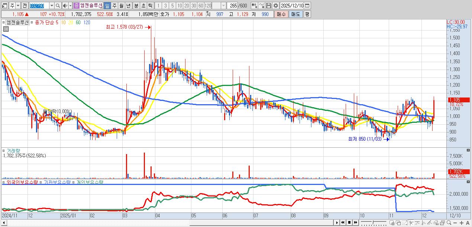Expand the stock code history dropdown arrow
The width and height of the screenshot is (472, 227).
pyautogui.click(x=51, y=6)
